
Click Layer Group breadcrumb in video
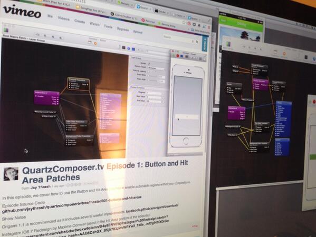click(37, 40)
